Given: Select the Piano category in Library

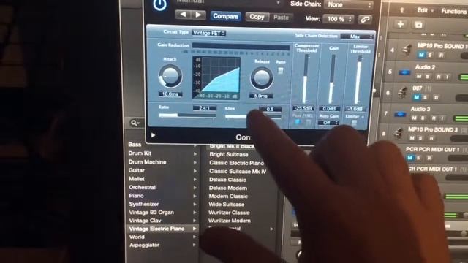Looking at the screenshot, I should [x=136, y=196].
